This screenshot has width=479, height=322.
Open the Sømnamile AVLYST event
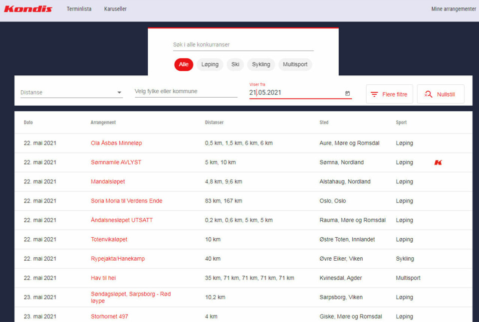pyautogui.click(x=116, y=162)
